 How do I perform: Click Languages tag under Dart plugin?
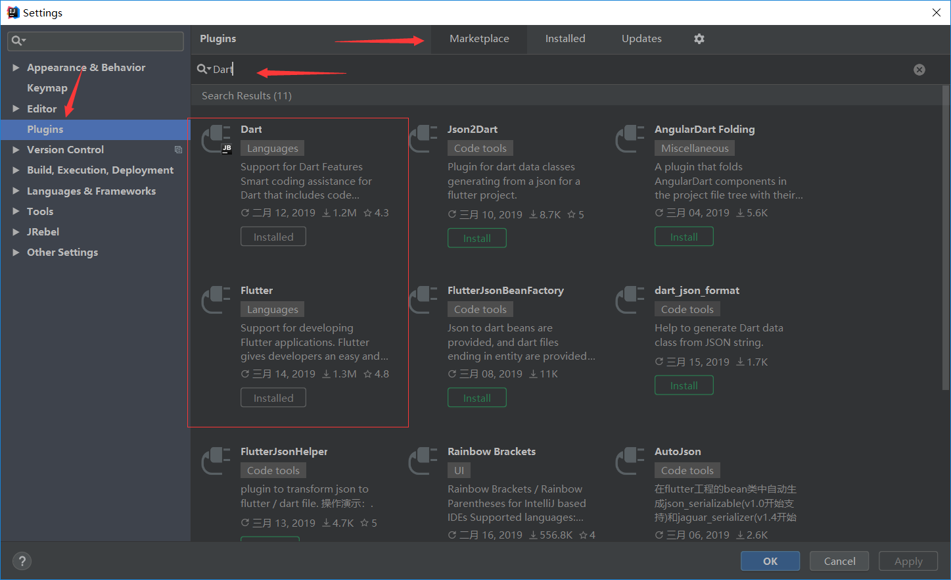pos(272,149)
